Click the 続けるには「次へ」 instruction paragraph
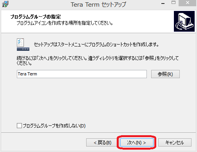The height and width of the screenshot is (152, 197). [x=98, y=61]
